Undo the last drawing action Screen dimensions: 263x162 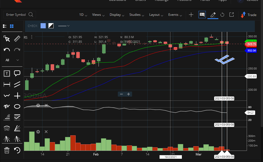7,50
